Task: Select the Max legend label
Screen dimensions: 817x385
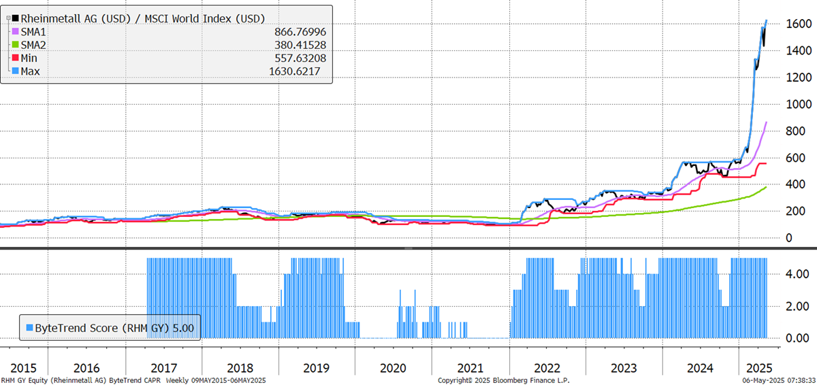Action: (x=32, y=71)
